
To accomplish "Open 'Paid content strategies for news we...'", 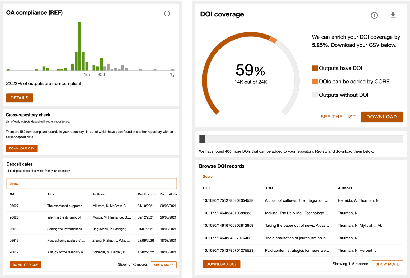I will (x=297, y=250).
